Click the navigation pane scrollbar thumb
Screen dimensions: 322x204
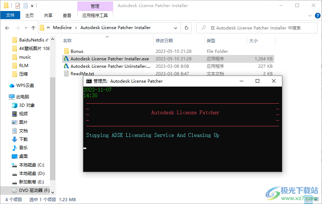pyautogui.click(x=52, y=128)
